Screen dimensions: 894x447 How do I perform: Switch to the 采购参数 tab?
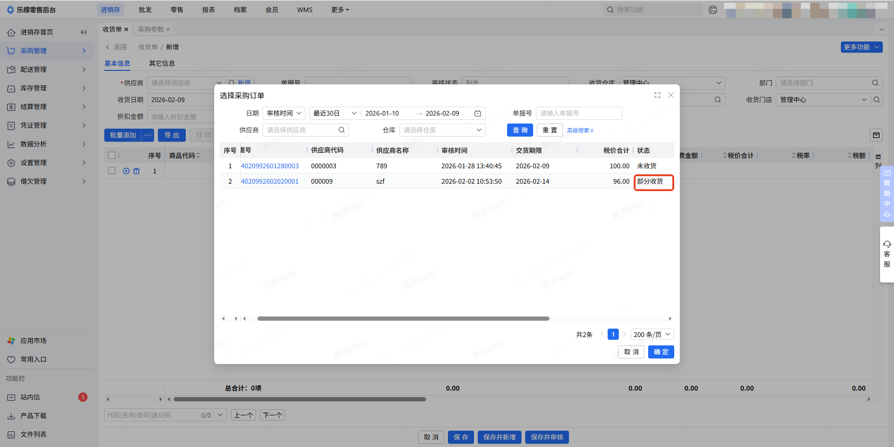pos(151,29)
